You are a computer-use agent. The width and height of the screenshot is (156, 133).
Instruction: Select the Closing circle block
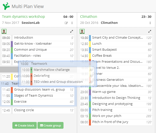click(38, 110)
